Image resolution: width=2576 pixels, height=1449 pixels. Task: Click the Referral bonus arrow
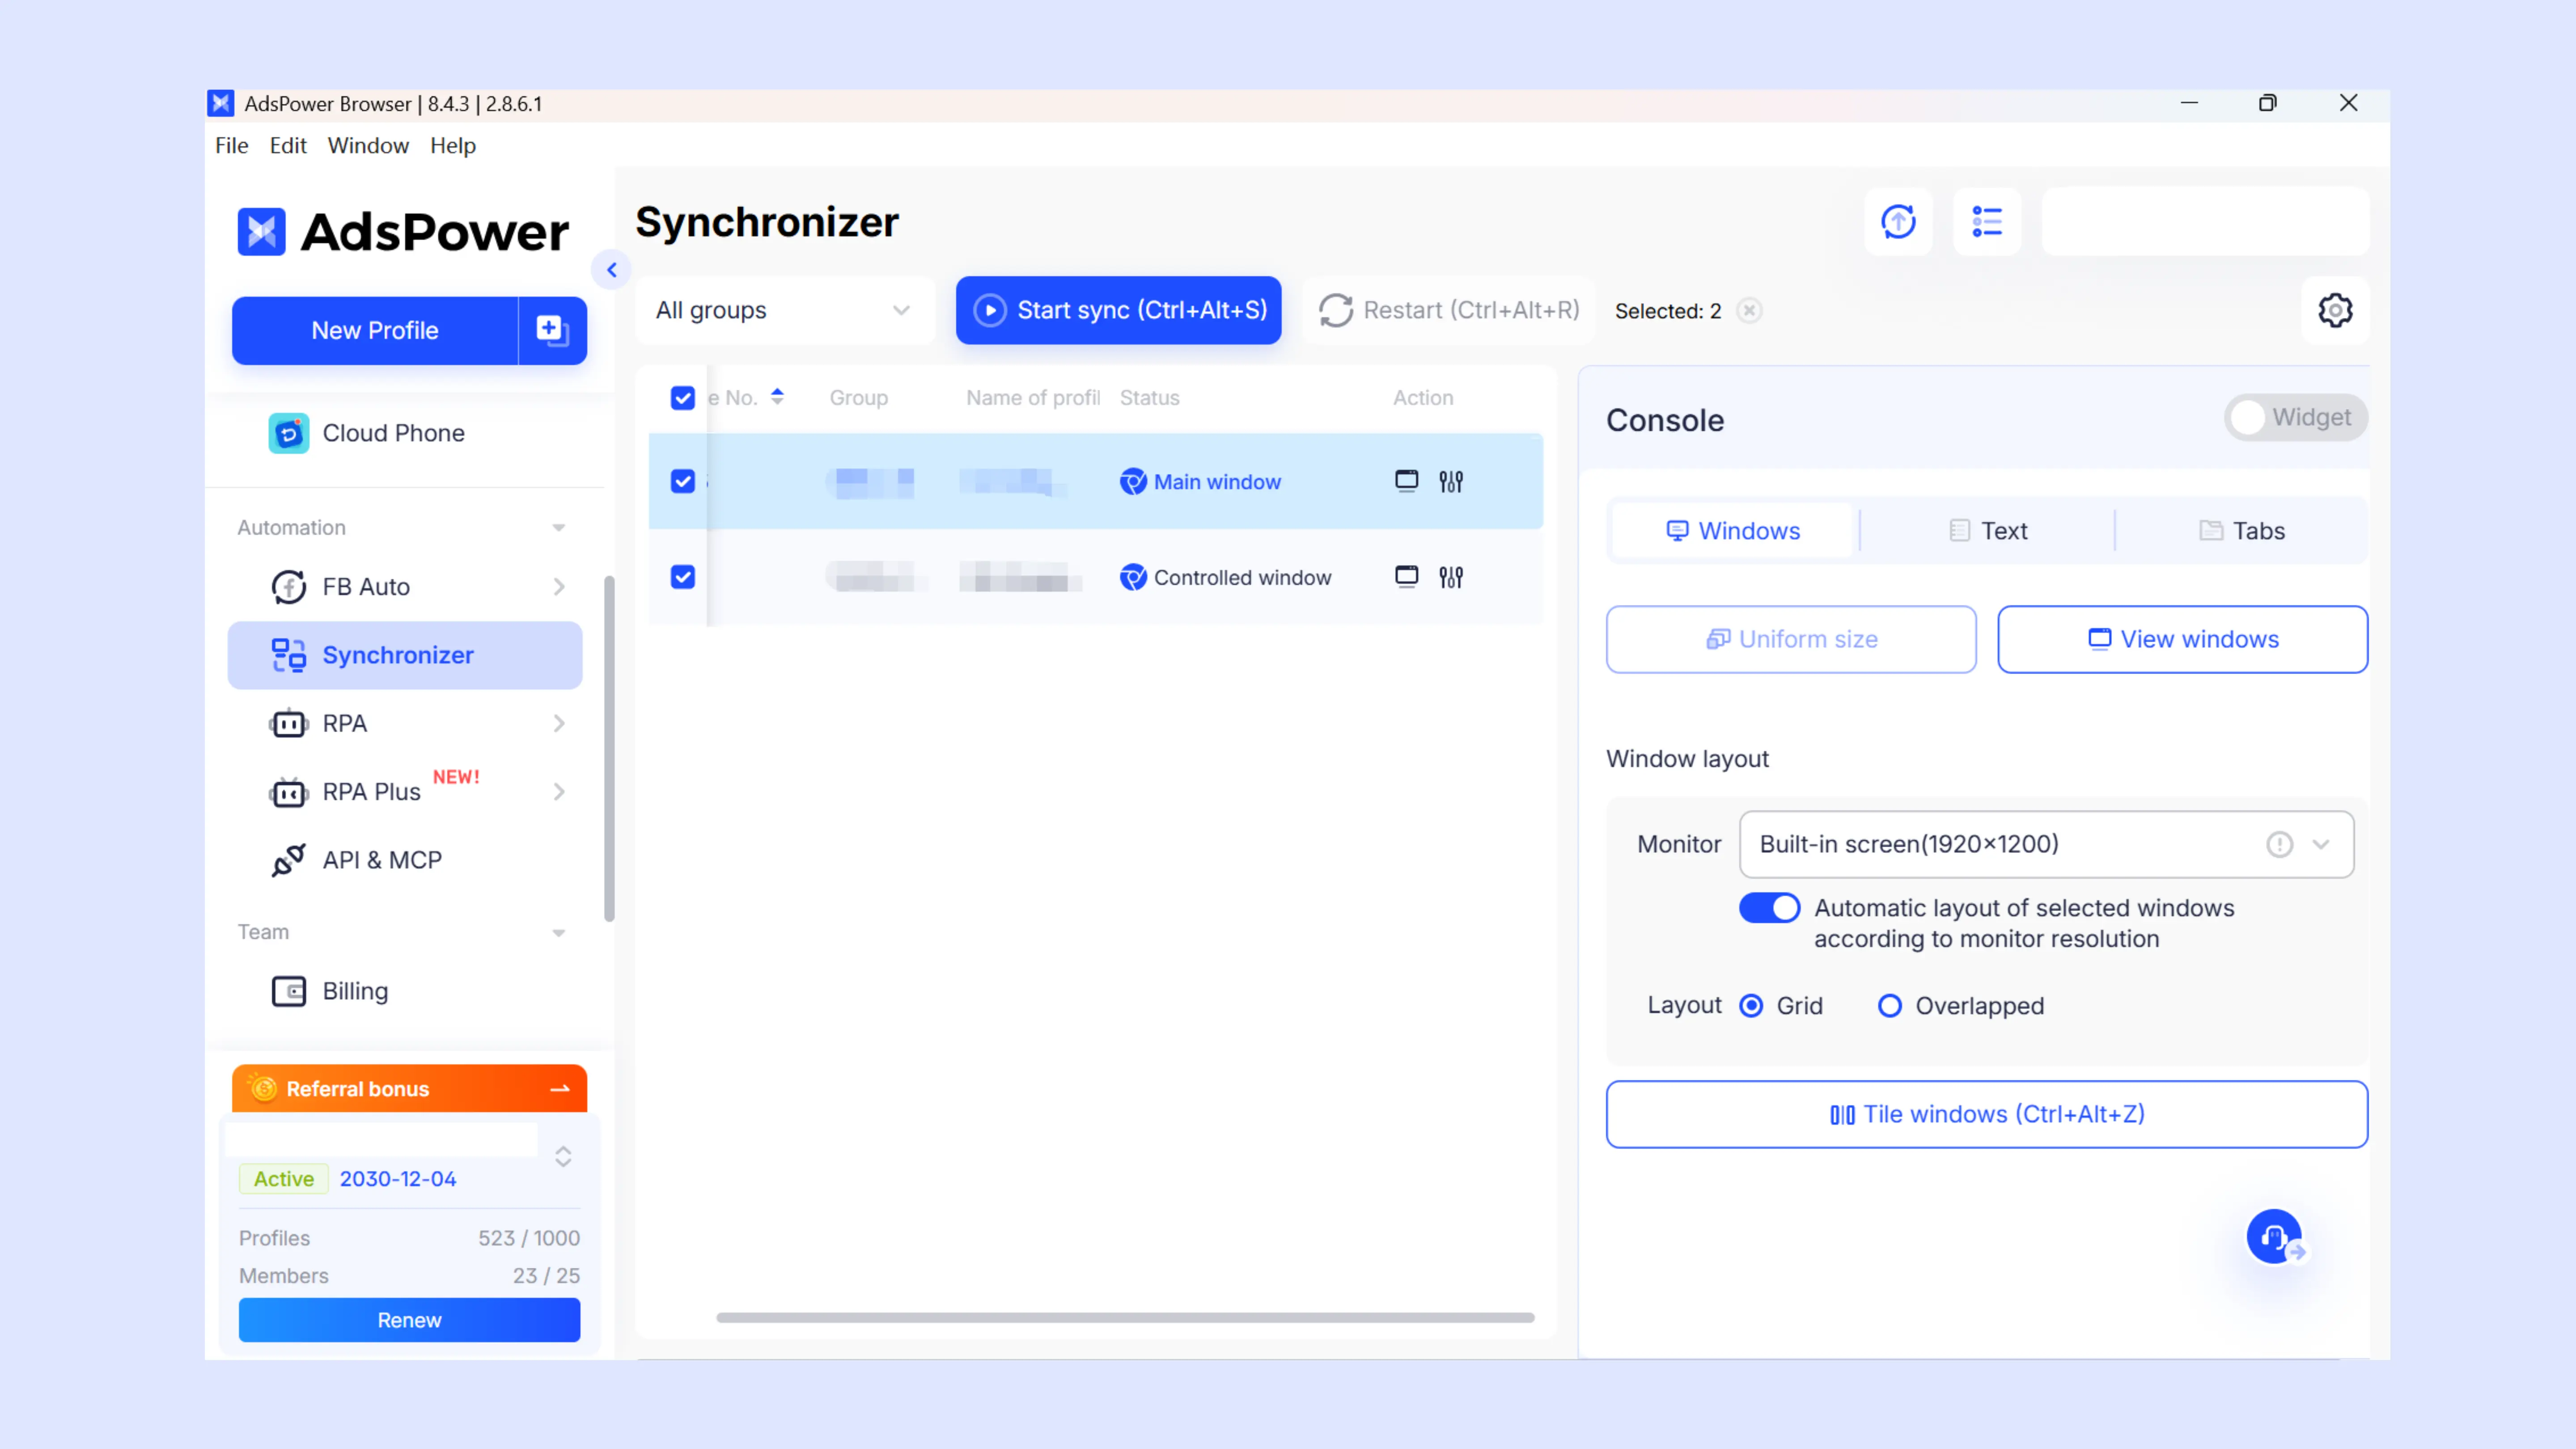click(560, 1088)
